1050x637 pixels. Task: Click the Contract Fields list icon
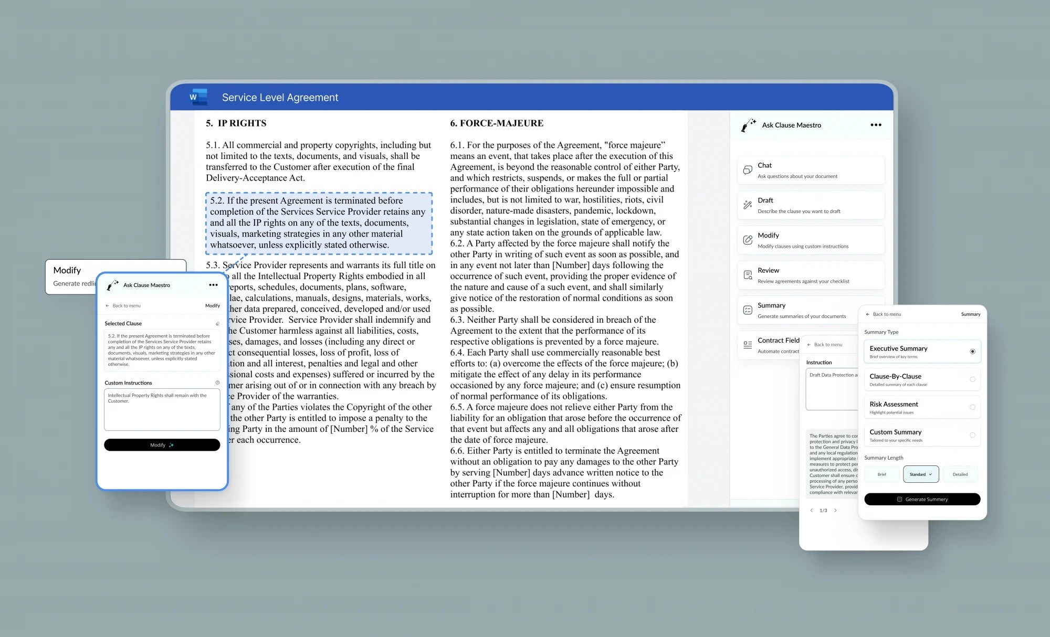point(748,345)
